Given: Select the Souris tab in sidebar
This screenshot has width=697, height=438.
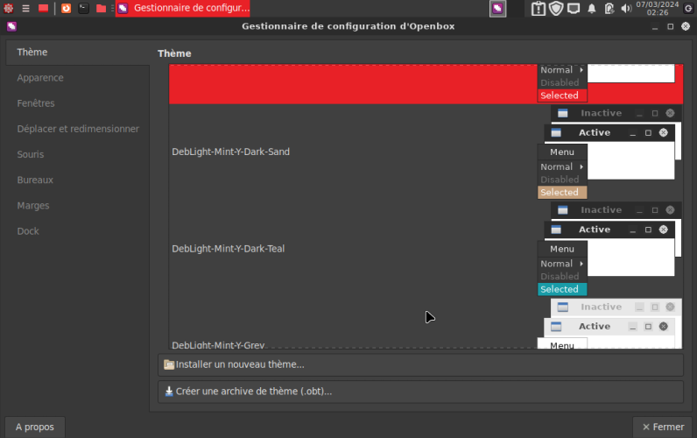Looking at the screenshot, I should [x=31, y=154].
